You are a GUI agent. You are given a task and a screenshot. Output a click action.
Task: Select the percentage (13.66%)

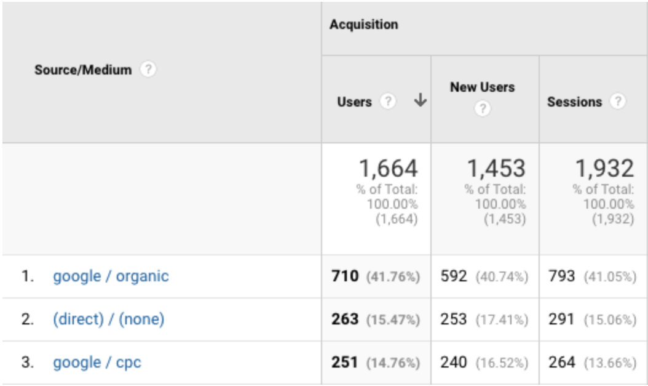pyautogui.click(x=610, y=363)
